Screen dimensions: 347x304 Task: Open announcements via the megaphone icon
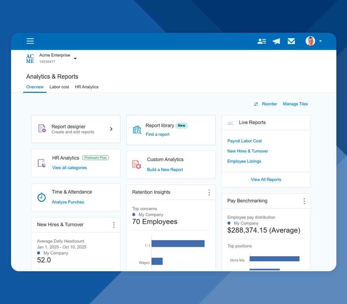[x=276, y=41]
